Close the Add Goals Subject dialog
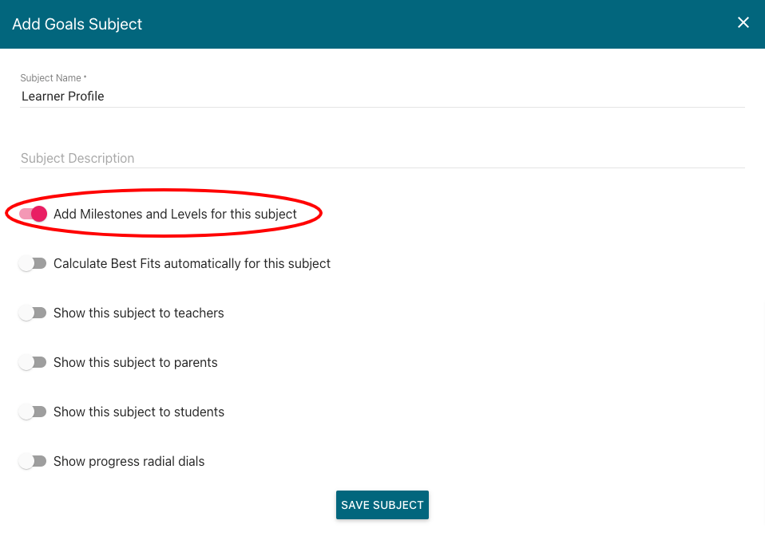This screenshot has width=765, height=540. tap(743, 22)
